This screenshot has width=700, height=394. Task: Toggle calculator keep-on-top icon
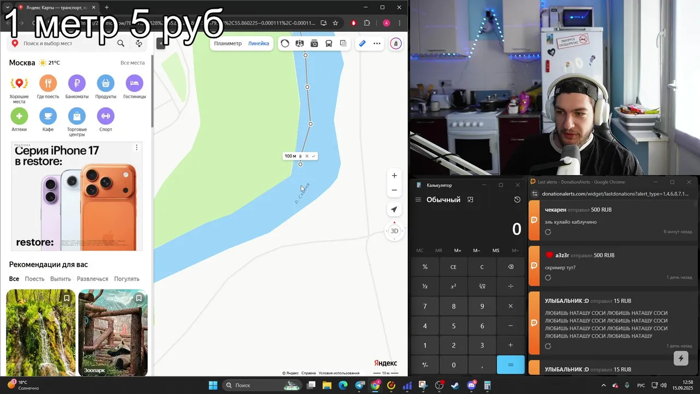tap(470, 200)
